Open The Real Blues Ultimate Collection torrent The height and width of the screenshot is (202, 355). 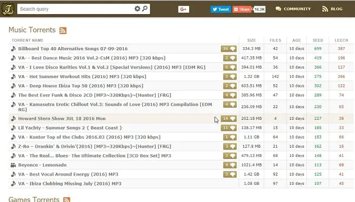point(95,156)
